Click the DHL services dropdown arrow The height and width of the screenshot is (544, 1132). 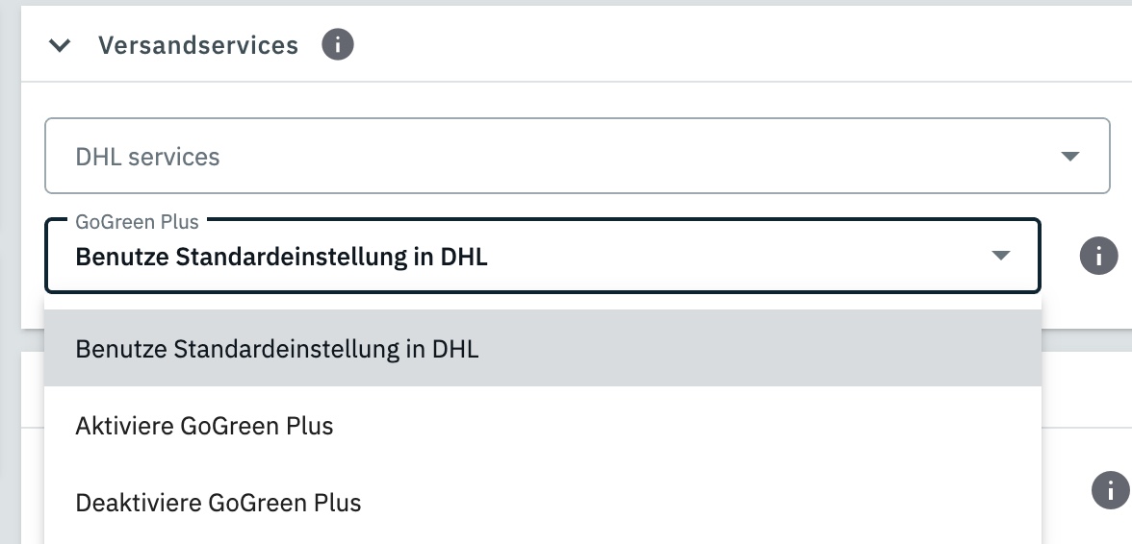pos(1069,157)
